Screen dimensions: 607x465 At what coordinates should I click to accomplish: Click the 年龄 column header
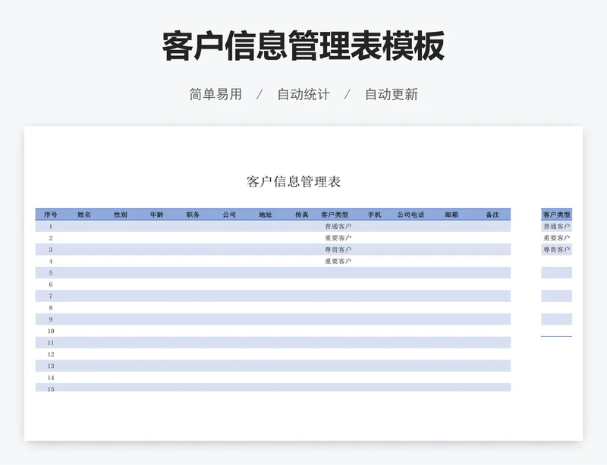pyautogui.click(x=156, y=215)
